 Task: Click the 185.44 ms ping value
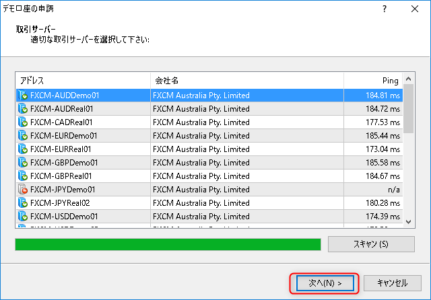(x=383, y=136)
